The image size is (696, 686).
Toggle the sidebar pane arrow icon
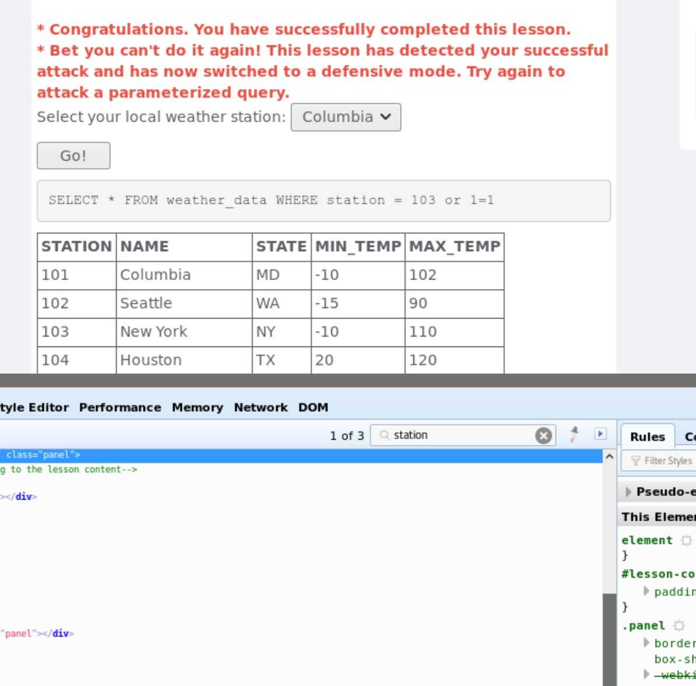point(600,434)
